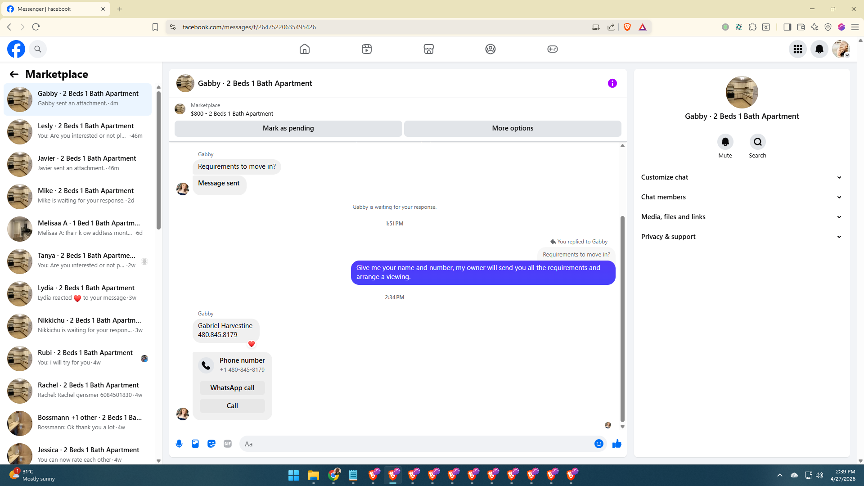Expand the Privacy & support section
The height and width of the screenshot is (486, 864).
click(x=742, y=237)
